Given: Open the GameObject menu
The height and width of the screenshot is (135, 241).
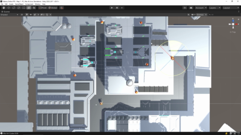Looking at the screenshot, I should point(19,4).
